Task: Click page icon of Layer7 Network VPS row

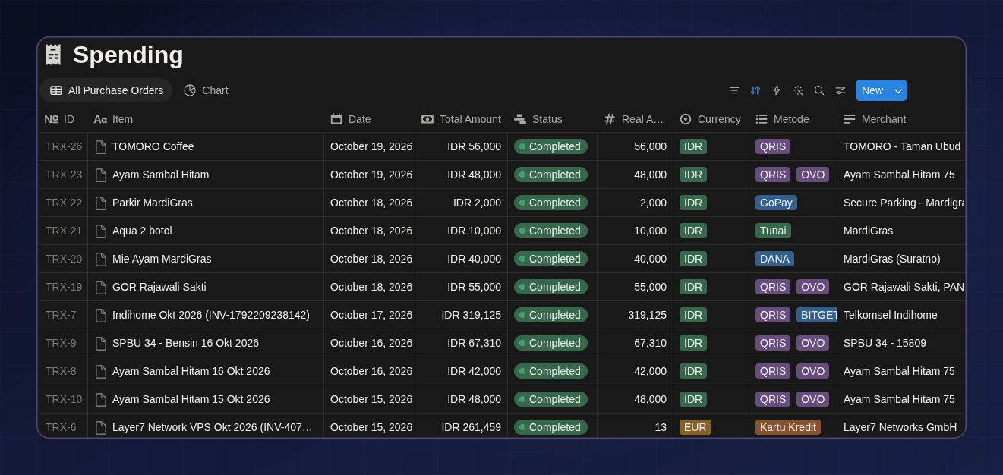Action: pos(101,428)
